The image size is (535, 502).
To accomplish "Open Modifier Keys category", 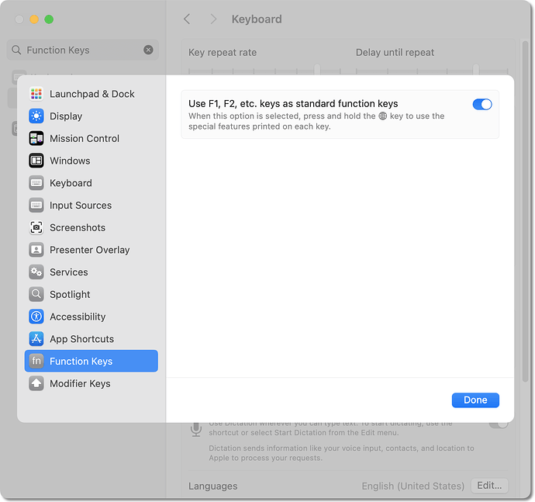I will coord(80,383).
